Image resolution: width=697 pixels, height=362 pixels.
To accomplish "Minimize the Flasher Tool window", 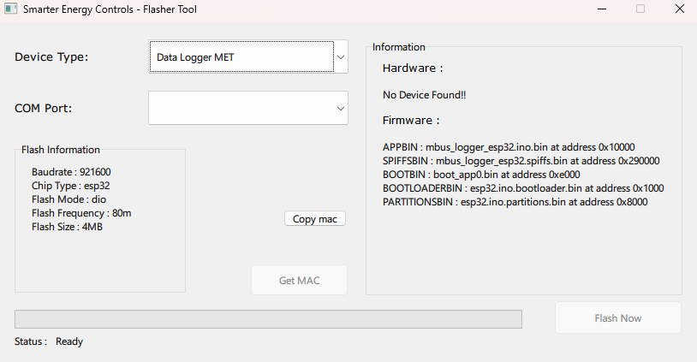I will click(x=602, y=9).
